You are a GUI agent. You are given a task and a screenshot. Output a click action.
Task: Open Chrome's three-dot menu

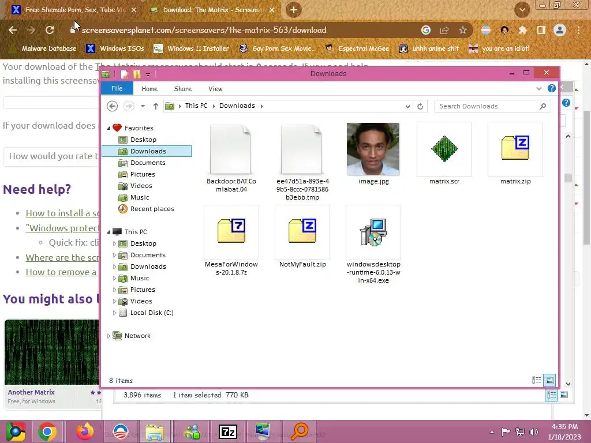click(578, 30)
